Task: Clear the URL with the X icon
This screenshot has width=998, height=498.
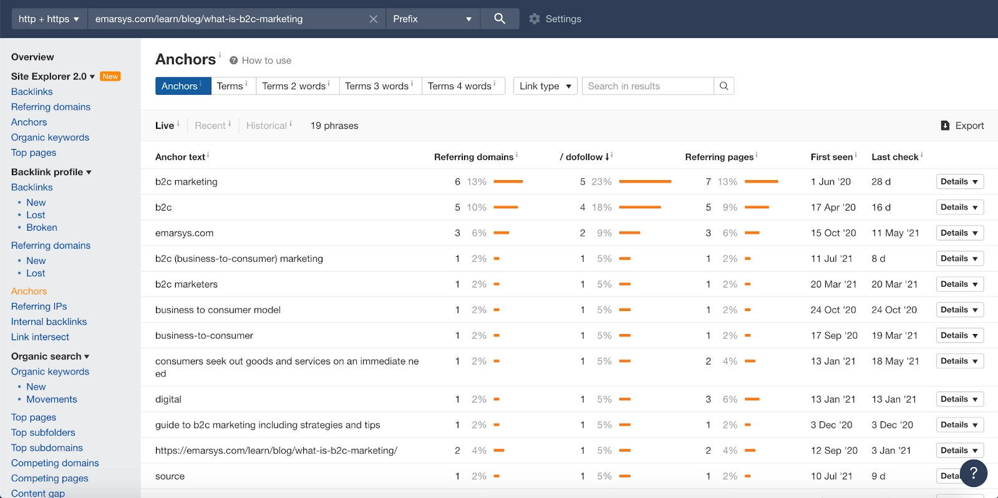Action: click(373, 19)
